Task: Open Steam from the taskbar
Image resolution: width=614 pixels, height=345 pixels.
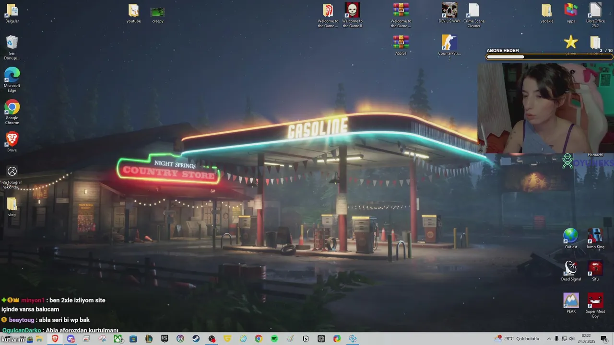Action: 196,339
